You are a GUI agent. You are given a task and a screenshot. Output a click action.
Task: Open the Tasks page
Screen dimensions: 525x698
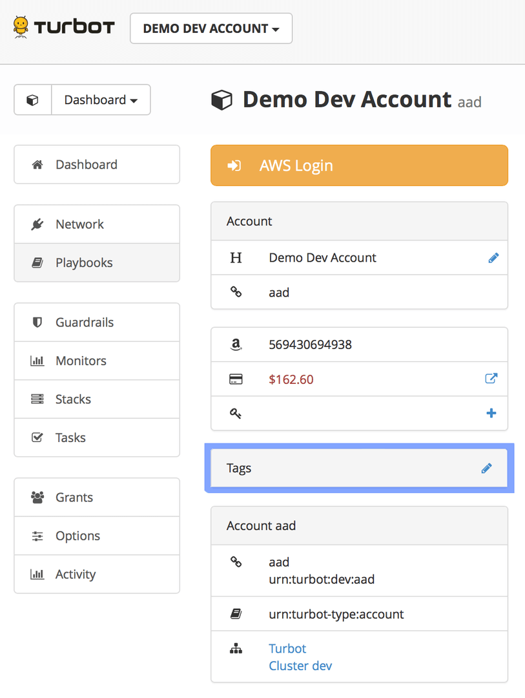tap(97, 438)
